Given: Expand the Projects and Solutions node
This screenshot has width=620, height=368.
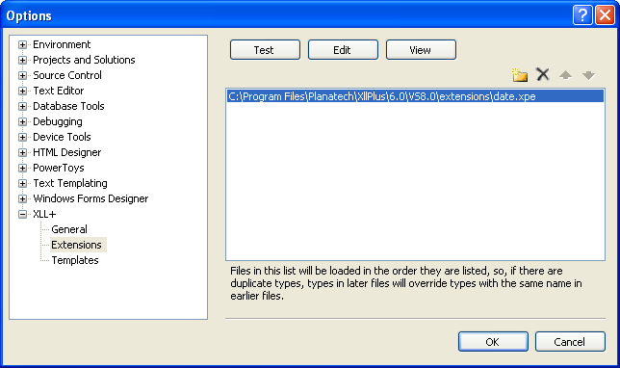Looking at the screenshot, I should coord(22,60).
